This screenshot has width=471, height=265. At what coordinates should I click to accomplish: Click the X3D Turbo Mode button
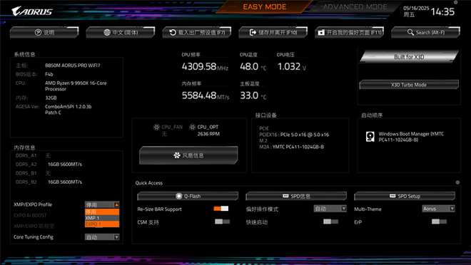point(409,85)
